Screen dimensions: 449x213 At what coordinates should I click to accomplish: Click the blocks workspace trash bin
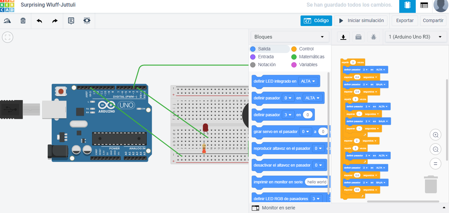click(x=431, y=184)
